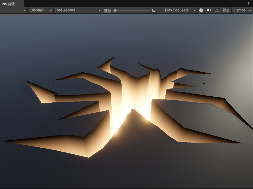Image resolution: width=253 pixels, height=189 pixels.
Task: Select the gamepad icon beside 游戏 label
Action: click(x=4, y=4)
